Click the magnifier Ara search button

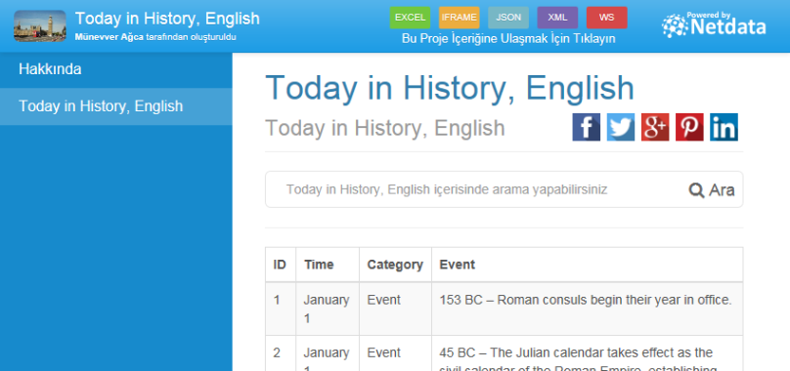(712, 189)
